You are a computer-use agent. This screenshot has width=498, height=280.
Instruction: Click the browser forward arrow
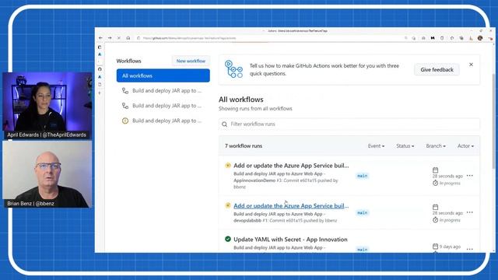click(110, 38)
